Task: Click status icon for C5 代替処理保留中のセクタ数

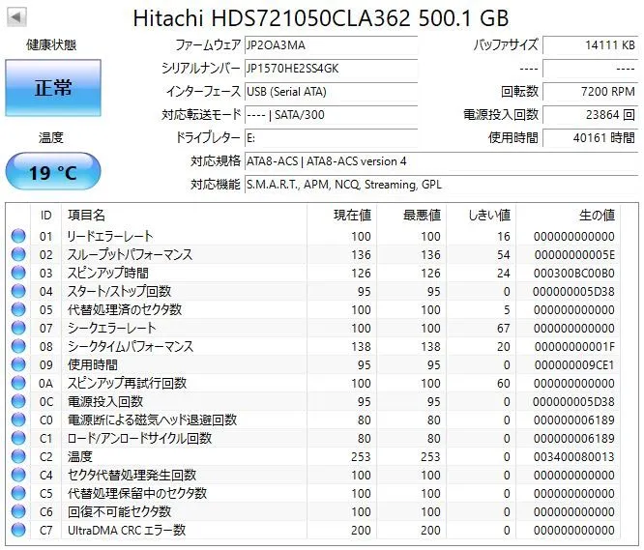Action: click(x=18, y=493)
